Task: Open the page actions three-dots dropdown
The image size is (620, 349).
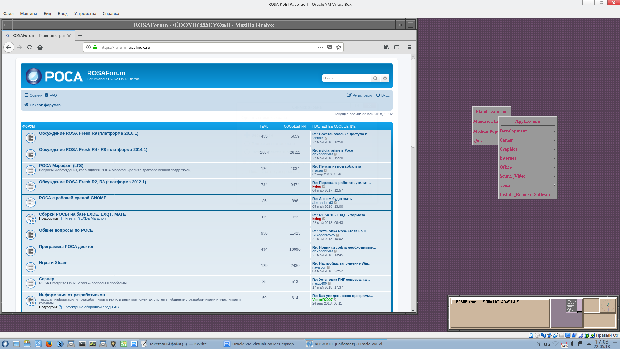Action: click(x=320, y=47)
